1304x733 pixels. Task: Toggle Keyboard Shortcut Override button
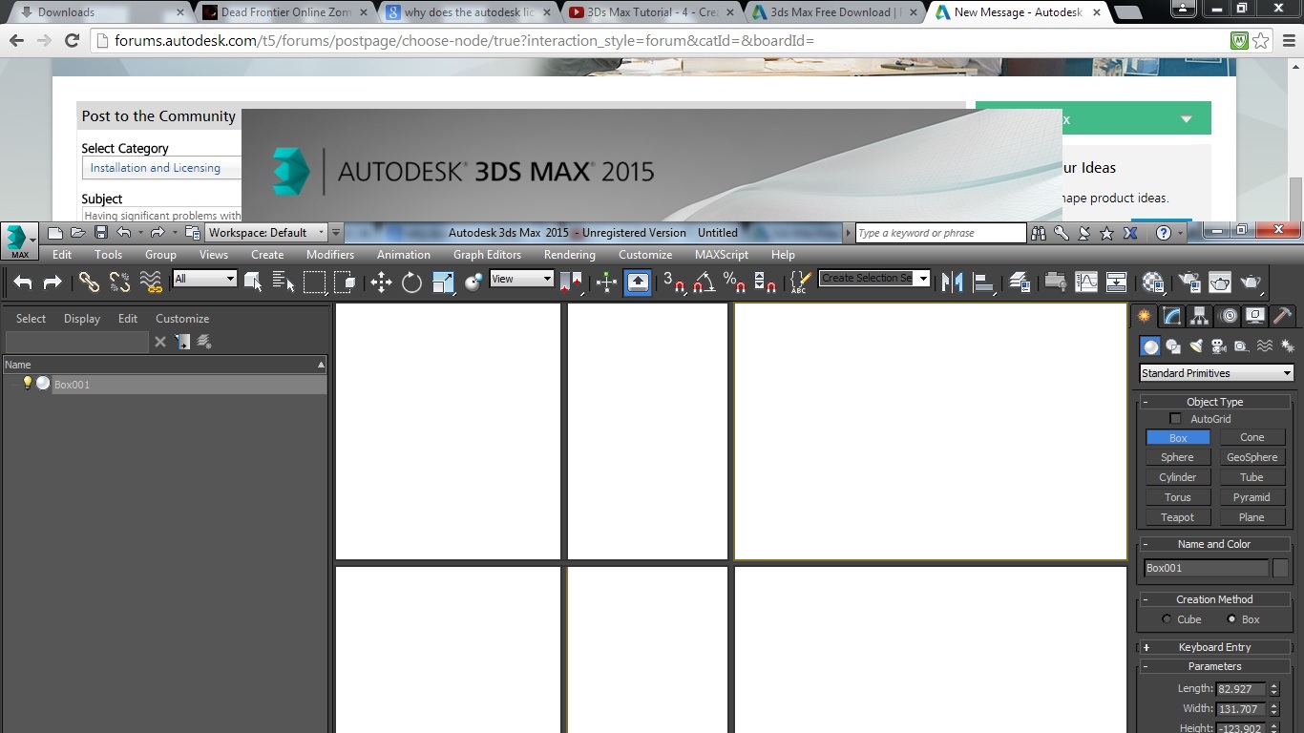[x=638, y=282]
